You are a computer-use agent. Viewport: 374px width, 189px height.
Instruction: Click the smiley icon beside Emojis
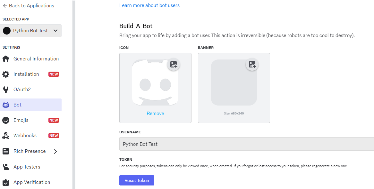[x=6, y=120]
